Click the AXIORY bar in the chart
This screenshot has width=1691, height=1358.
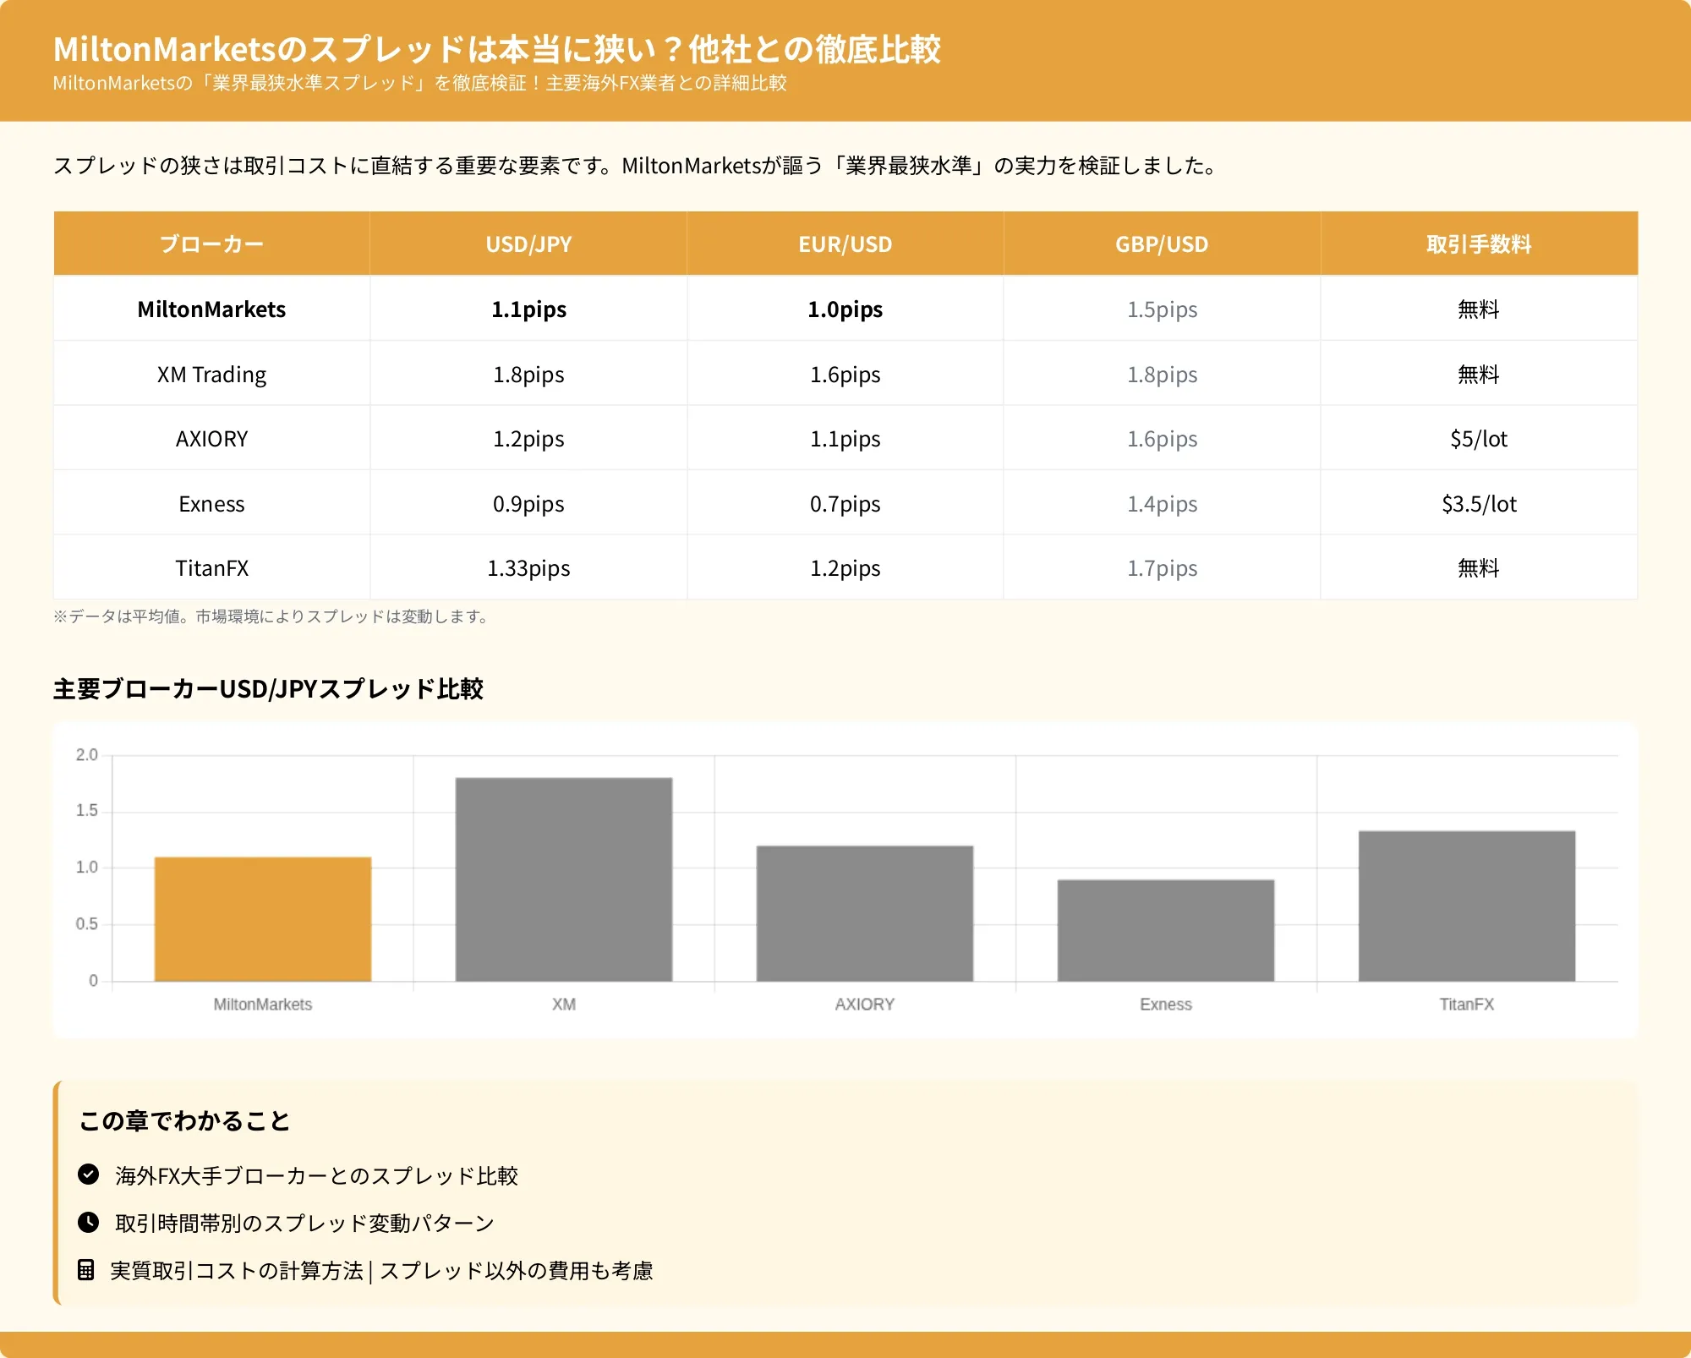point(864,913)
